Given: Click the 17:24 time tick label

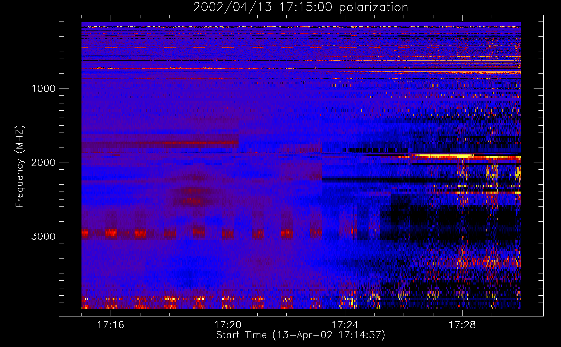Looking at the screenshot, I should [345, 325].
